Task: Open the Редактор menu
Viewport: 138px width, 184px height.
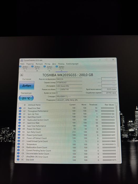Action: point(30,64)
